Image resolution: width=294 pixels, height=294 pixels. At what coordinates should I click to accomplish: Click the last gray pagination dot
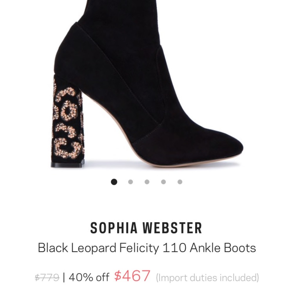point(179,182)
